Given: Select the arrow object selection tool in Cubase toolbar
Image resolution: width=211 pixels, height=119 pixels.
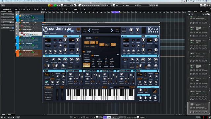Looking at the screenshot, I should coord(80,5).
